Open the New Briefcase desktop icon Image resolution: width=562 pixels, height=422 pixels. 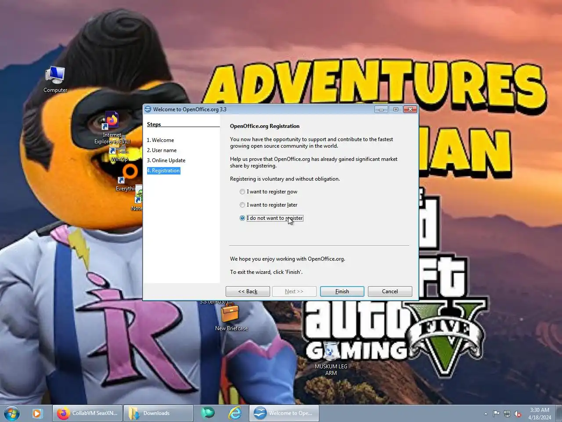(x=231, y=318)
